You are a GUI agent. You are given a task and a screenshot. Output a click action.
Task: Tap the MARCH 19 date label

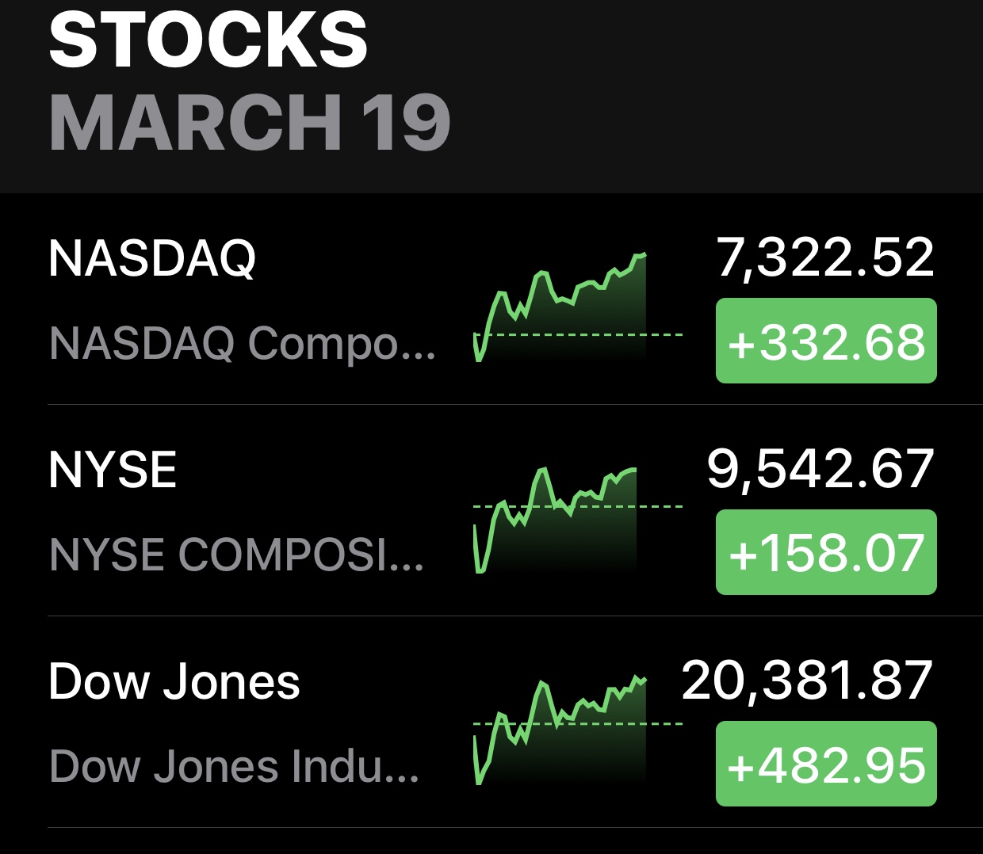[250, 123]
